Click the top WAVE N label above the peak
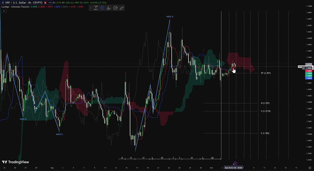The height and width of the screenshot is (171, 314). point(170,16)
